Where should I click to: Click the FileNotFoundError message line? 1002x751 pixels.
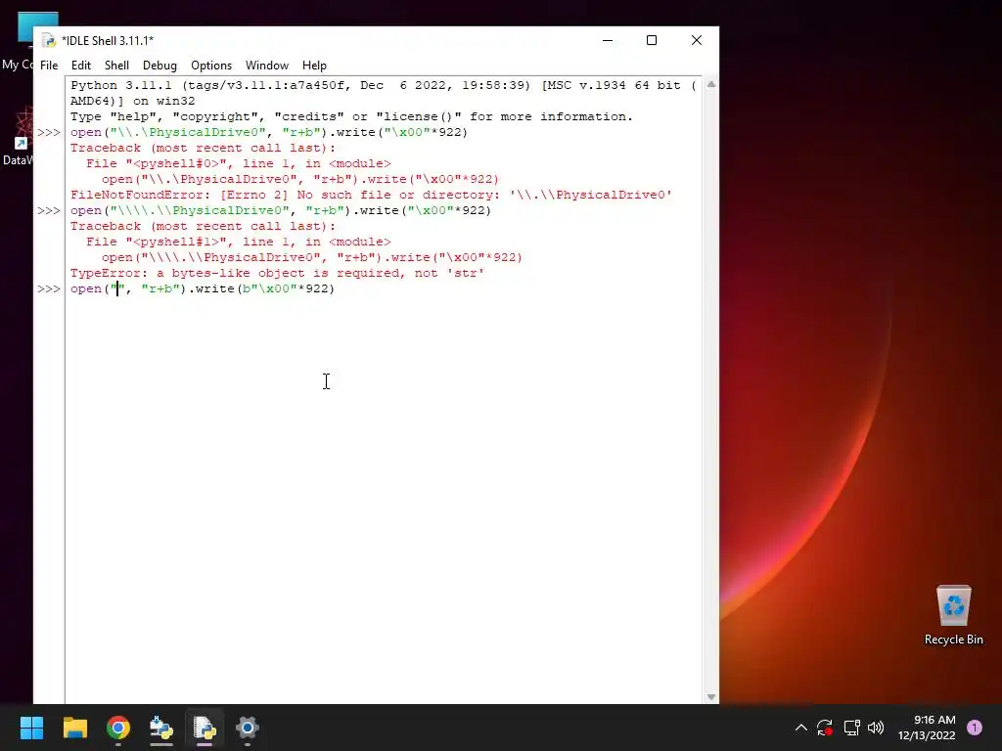[x=371, y=195]
